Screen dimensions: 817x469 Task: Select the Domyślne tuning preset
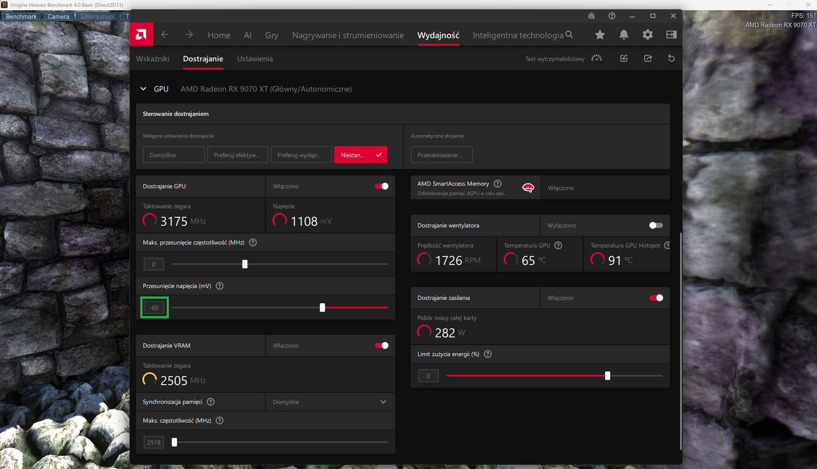coord(174,155)
